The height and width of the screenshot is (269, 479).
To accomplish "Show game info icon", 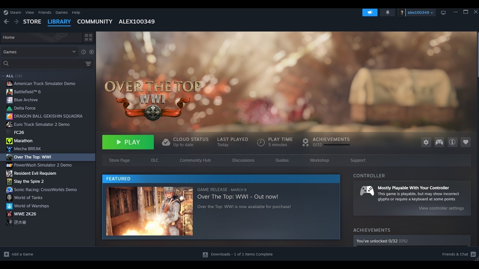I will pos(452,142).
